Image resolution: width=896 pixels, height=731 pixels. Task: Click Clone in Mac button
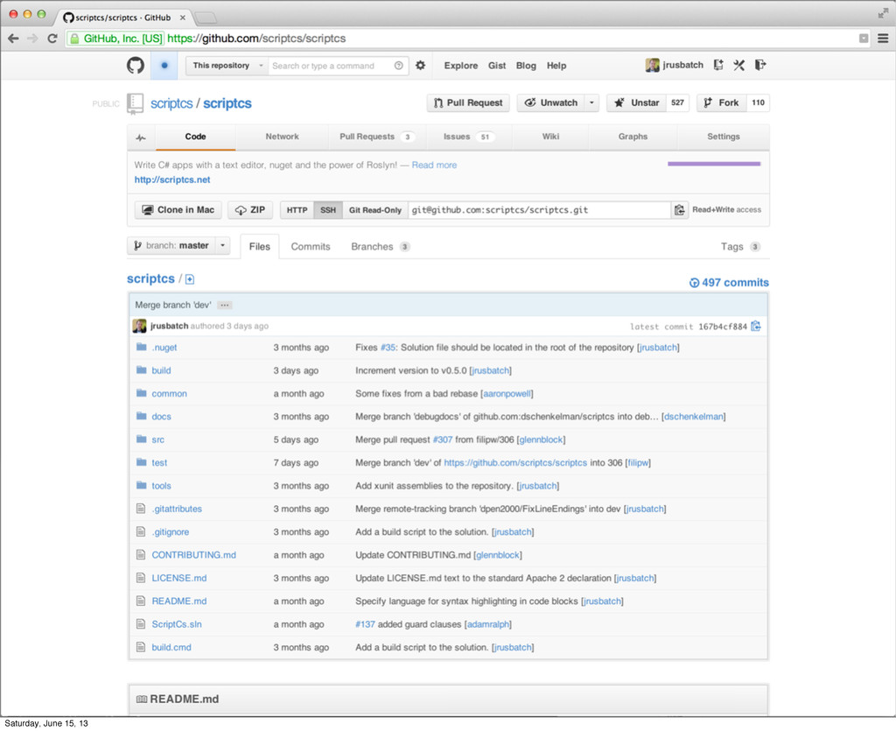(x=178, y=210)
